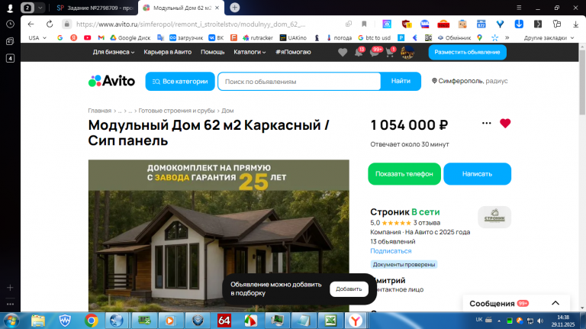Image resolution: width=586 pixels, height=329 pixels.
Task: Expand Другие закладки folder
Action: [x=549, y=37]
